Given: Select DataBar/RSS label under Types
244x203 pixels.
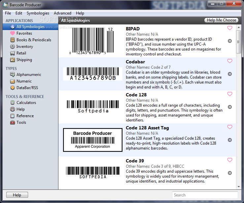Looking at the screenshot, I should [27, 88].
